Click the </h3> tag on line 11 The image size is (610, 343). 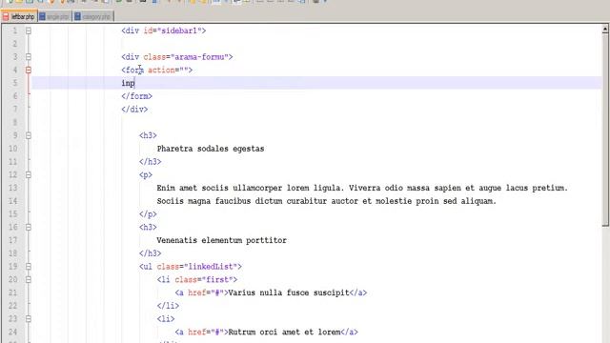pyautogui.click(x=151, y=161)
